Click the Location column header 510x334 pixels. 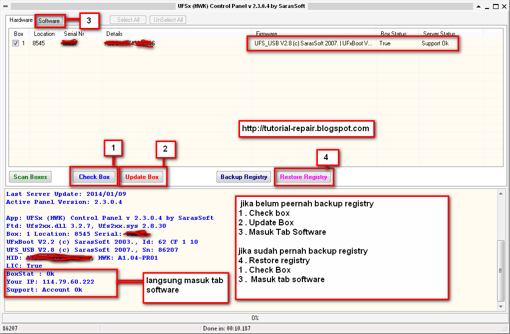tap(44, 34)
